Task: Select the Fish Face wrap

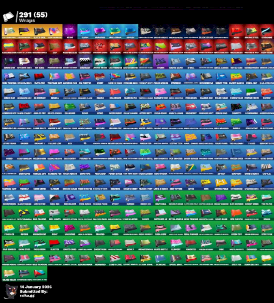Action: click(x=9, y=228)
